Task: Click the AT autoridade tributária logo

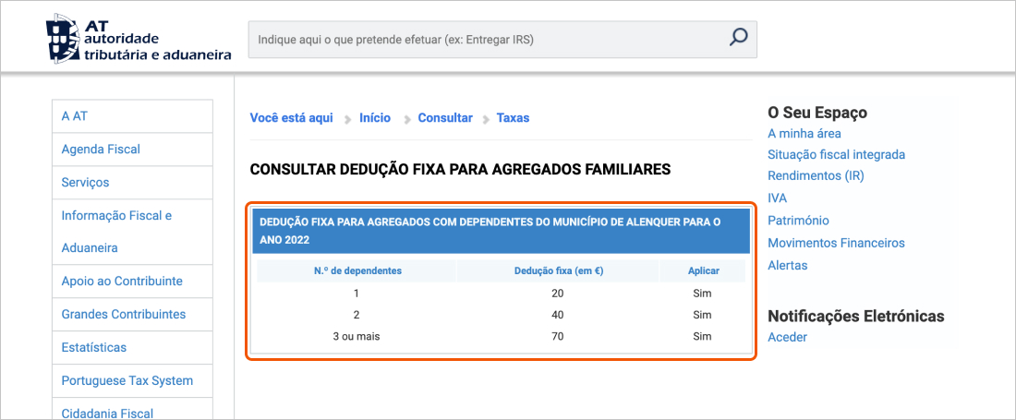Action: (139, 39)
